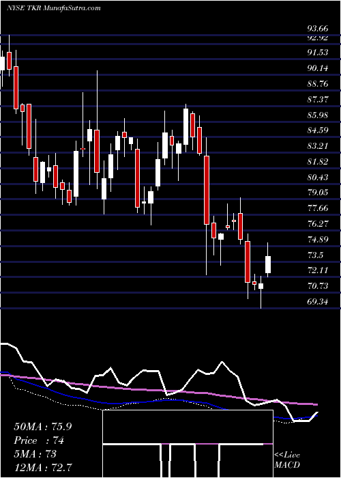Click the 73.5 price label

click(315, 255)
